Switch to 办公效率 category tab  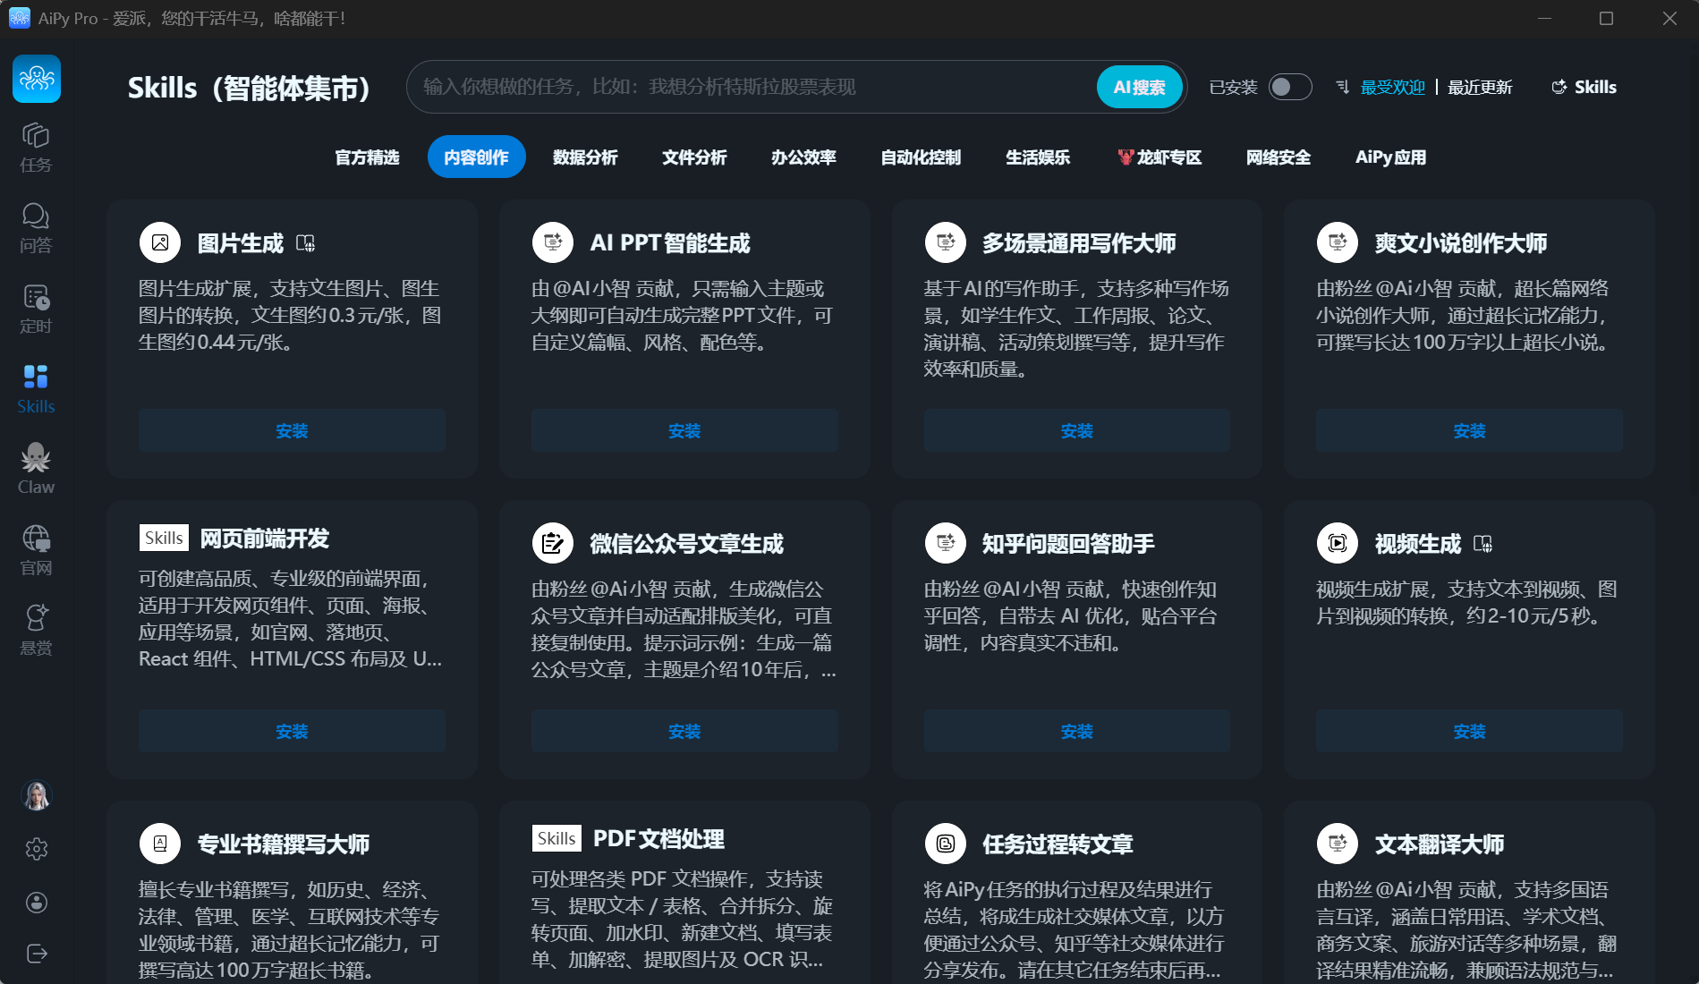803,157
